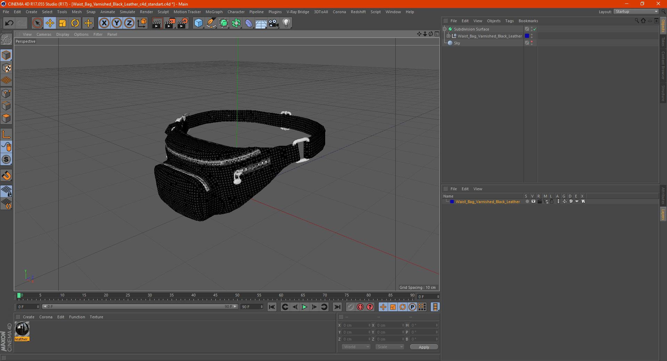The image size is (667, 361).
Task: Go to end of animation
Action: click(337, 307)
